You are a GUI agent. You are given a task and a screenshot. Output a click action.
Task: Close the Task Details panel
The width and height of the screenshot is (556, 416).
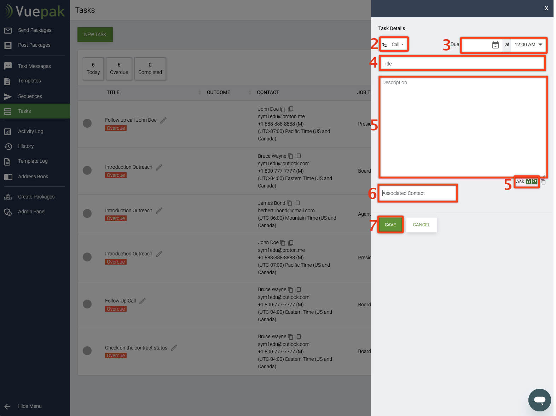(546, 8)
